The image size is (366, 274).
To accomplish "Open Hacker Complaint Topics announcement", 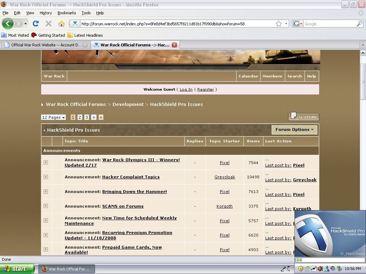I will [x=131, y=177].
